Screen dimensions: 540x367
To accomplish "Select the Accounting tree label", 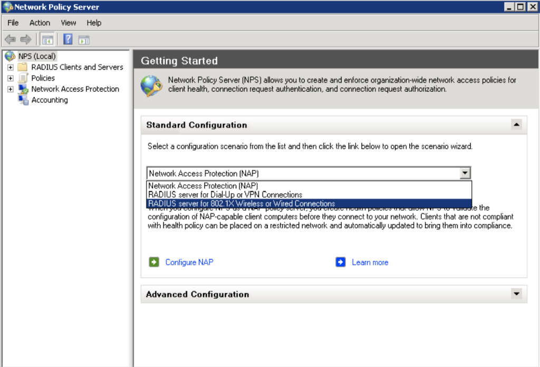I will (50, 100).
